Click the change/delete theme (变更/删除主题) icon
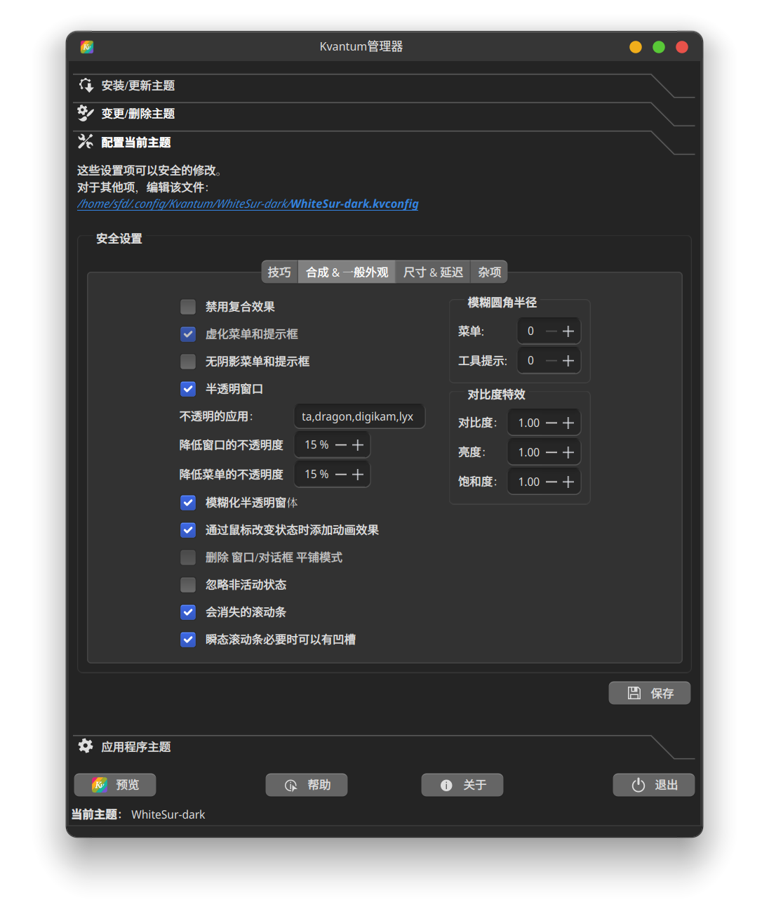The width and height of the screenshot is (769, 912). click(86, 113)
